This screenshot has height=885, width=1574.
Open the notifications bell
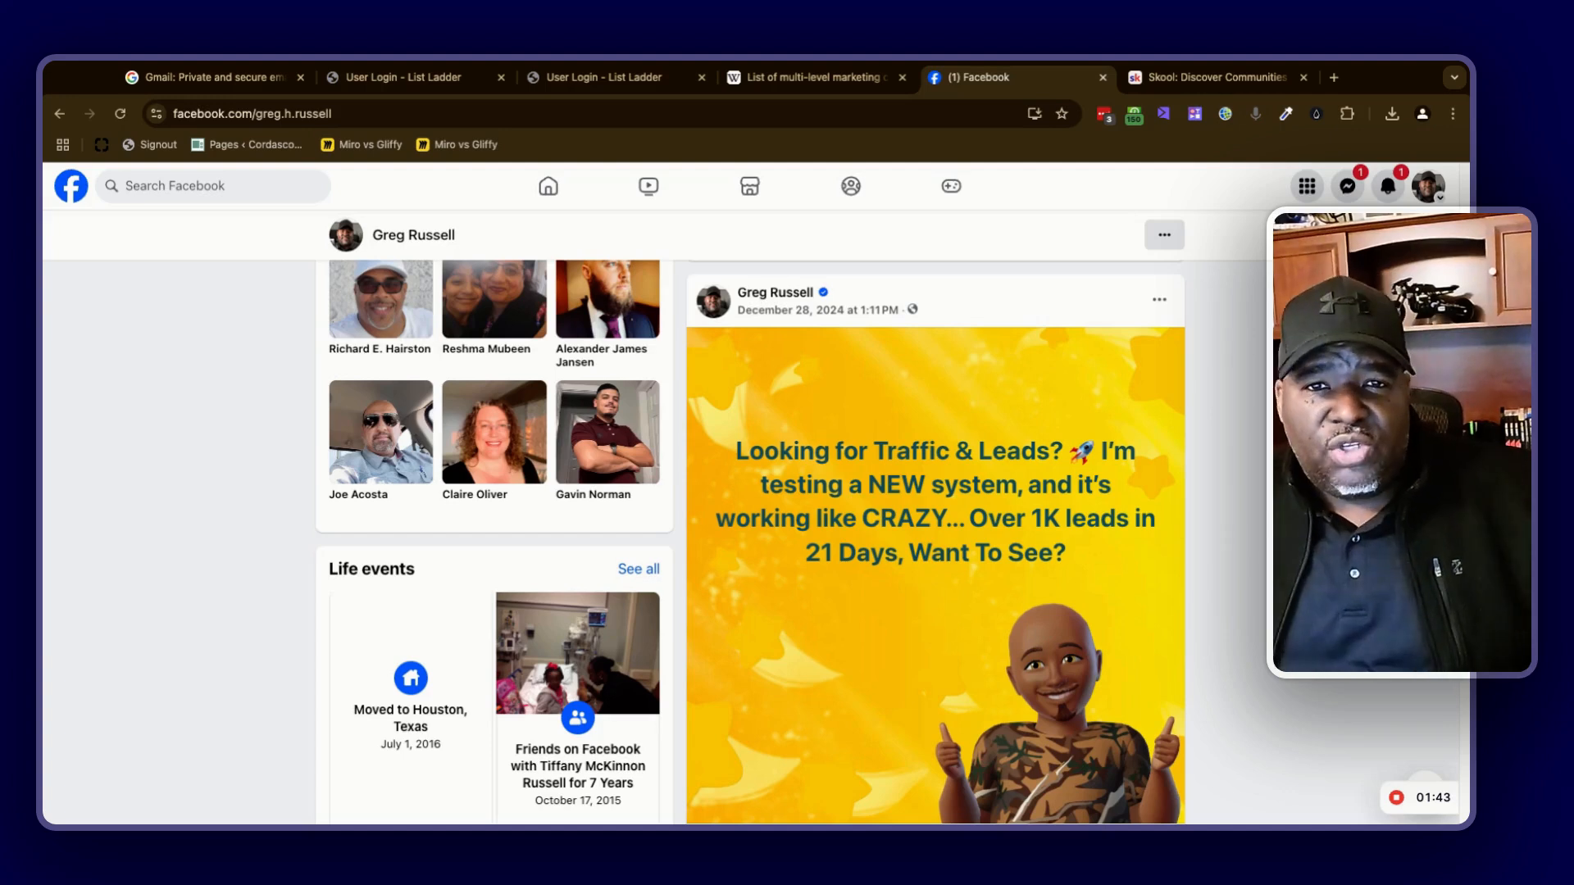[x=1388, y=186]
